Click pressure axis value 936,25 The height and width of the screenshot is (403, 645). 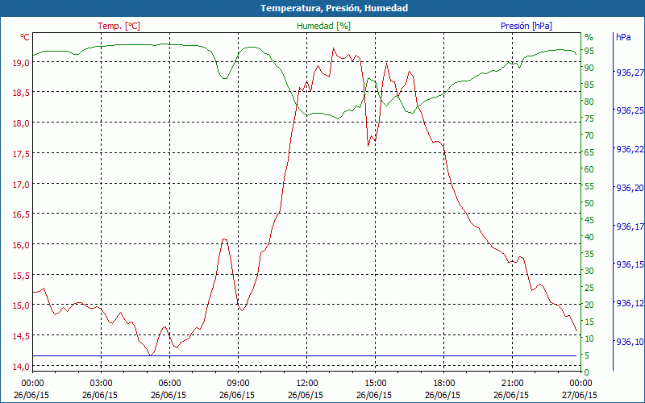point(630,111)
